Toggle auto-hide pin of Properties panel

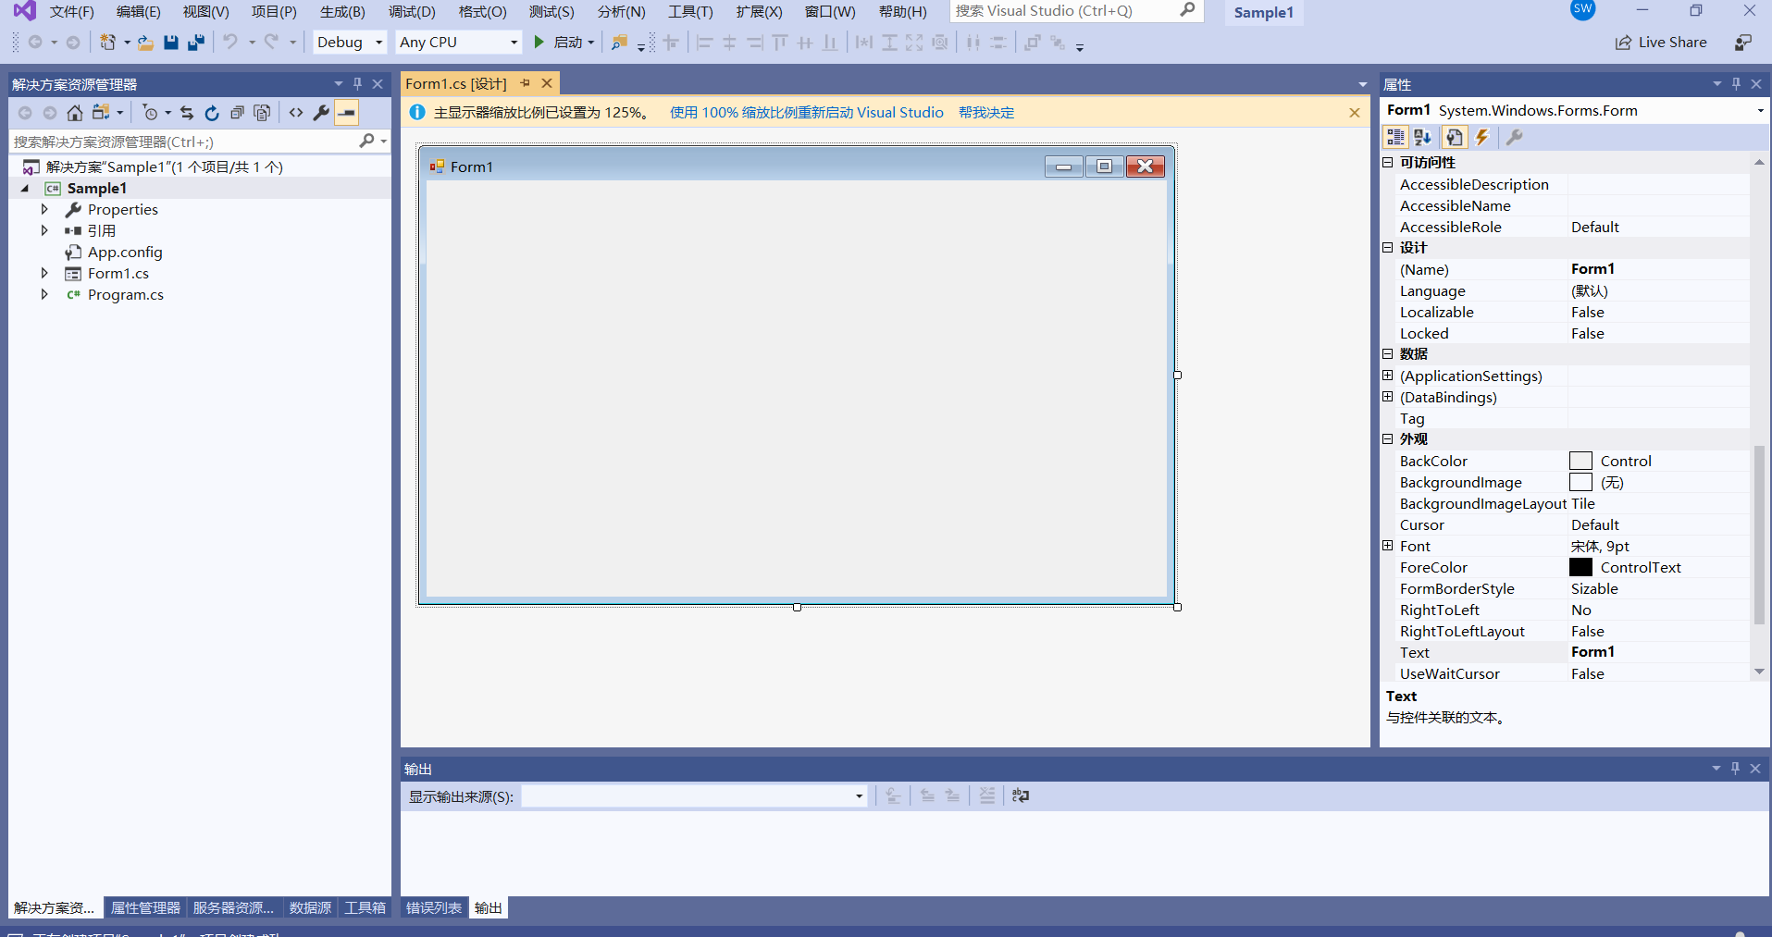tap(1736, 83)
